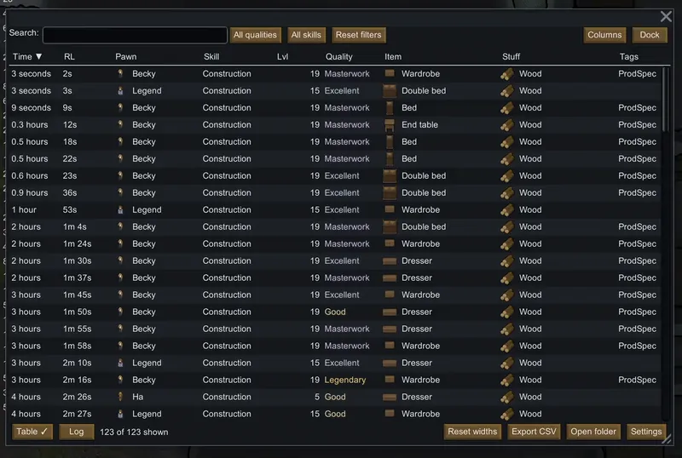
Task: Open the All skills filter dropdown
Action: [306, 35]
